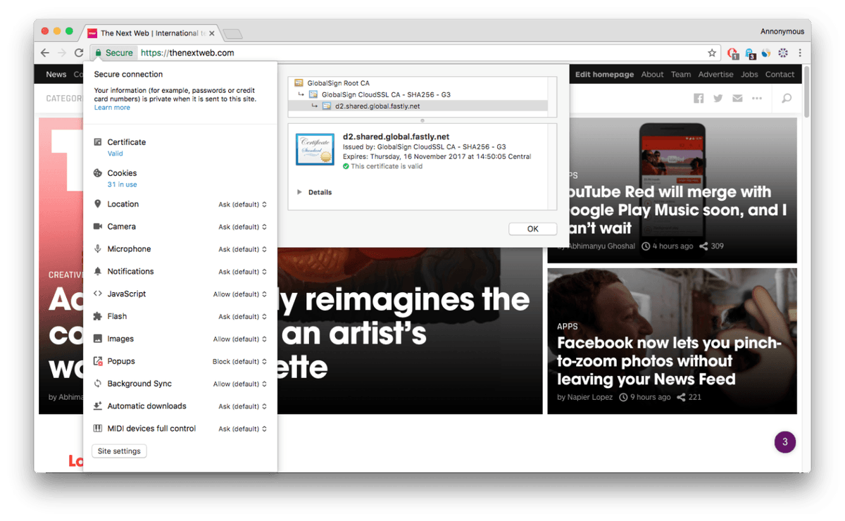Click the browser forward arrow
The height and width of the screenshot is (521, 845).
(62, 53)
